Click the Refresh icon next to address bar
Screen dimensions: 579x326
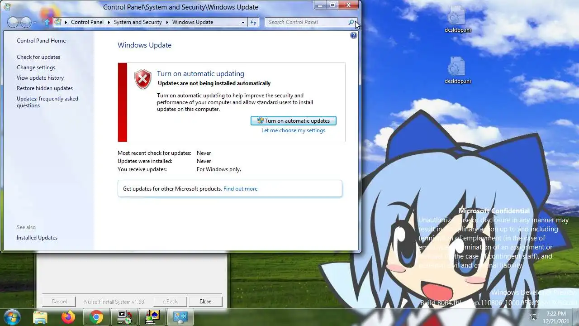tap(253, 22)
